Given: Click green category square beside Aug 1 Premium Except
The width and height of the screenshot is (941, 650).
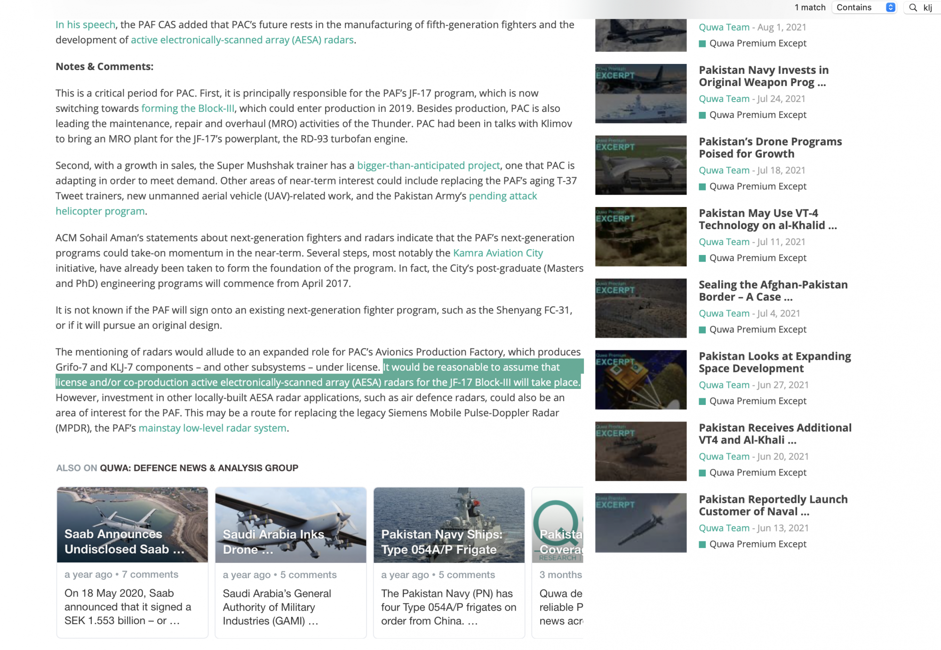Looking at the screenshot, I should click(702, 44).
